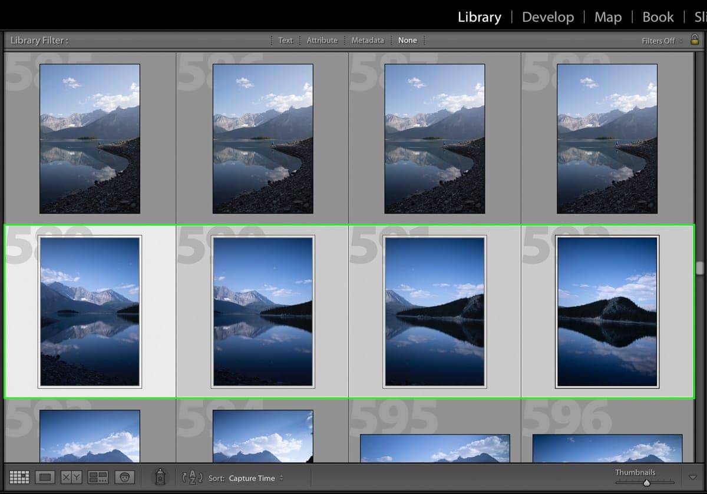The height and width of the screenshot is (494, 707).
Task: Open Compare view (XY)
Action: coord(71,478)
